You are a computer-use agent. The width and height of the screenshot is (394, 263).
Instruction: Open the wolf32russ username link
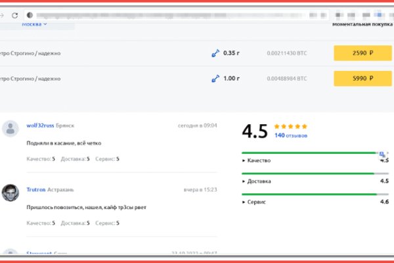40,125
